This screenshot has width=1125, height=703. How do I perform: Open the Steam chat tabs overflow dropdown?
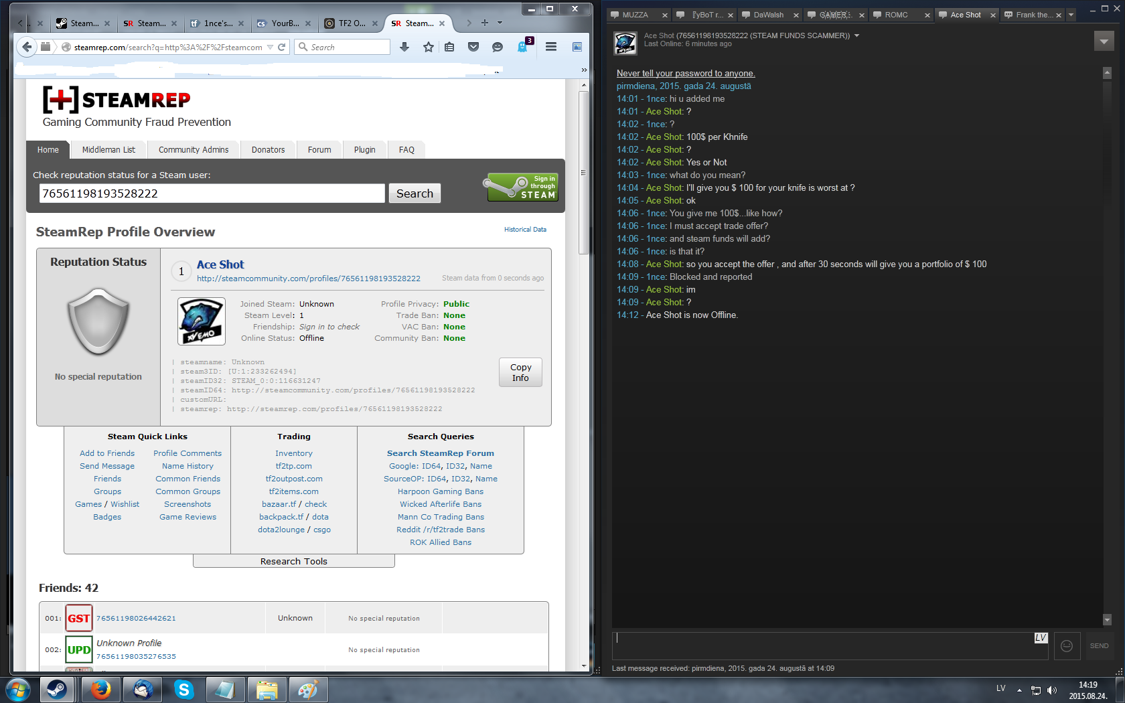pyautogui.click(x=1071, y=15)
